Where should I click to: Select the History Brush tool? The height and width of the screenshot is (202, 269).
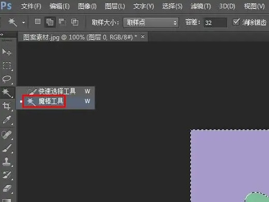tap(7, 175)
